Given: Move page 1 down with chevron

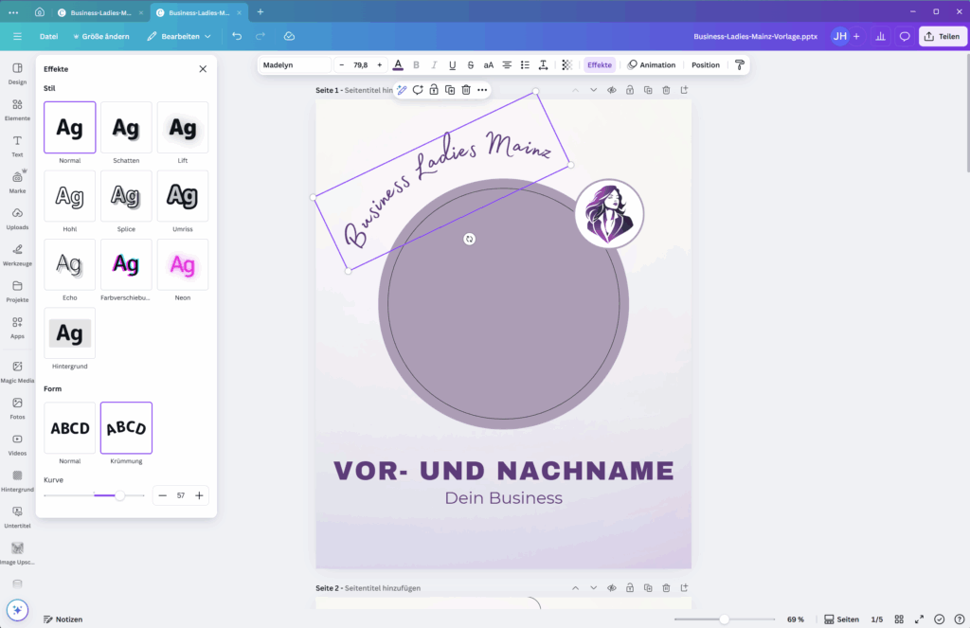Looking at the screenshot, I should (x=593, y=90).
